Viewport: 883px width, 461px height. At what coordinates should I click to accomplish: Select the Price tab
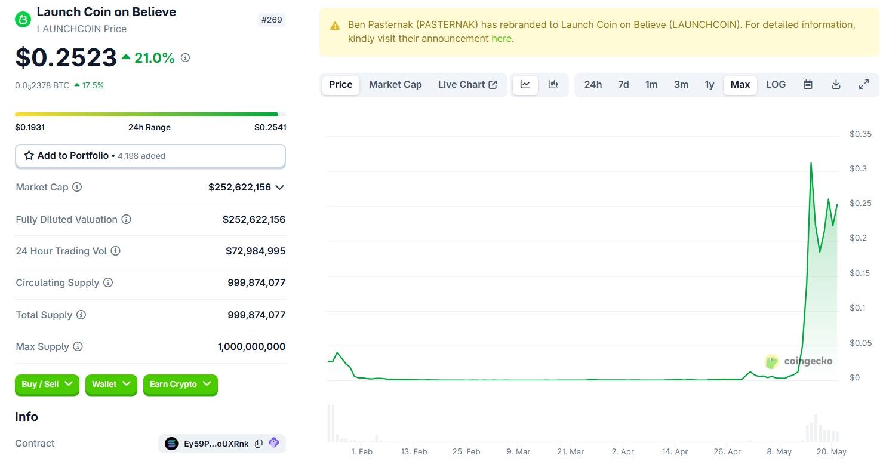click(x=341, y=84)
